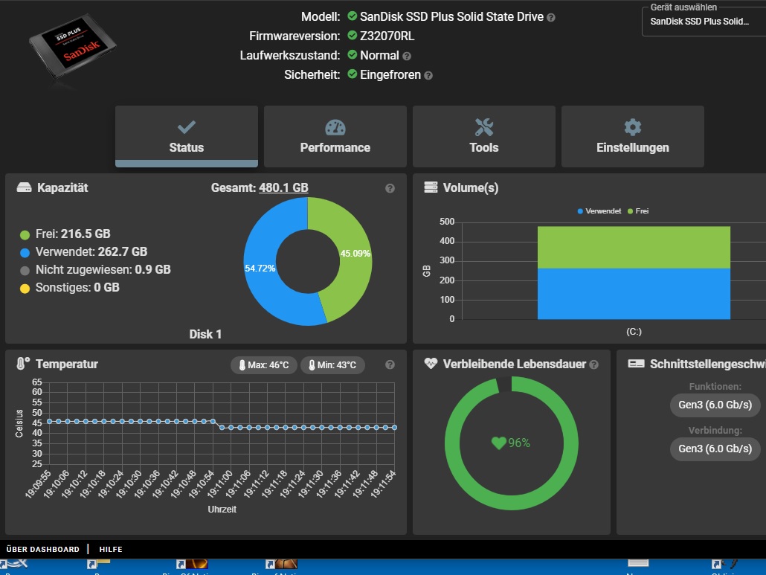The height and width of the screenshot is (575, 766).
Task: Click the help icon beside Laufwerkszustand Normal
Action: [407, 56]
